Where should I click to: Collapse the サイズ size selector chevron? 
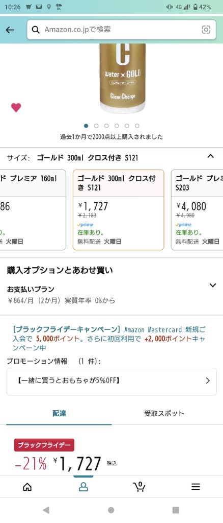click(x=210, y=156)
